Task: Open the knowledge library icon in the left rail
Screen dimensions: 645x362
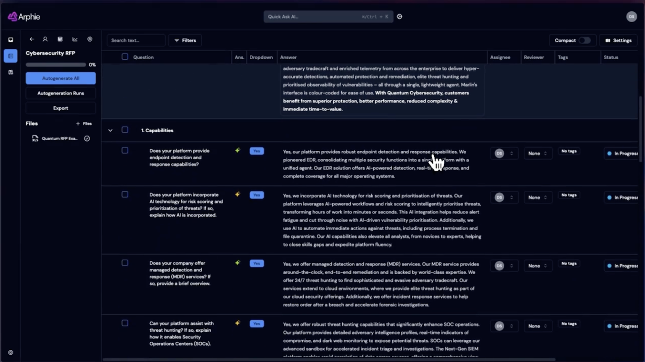Action: [10, 72]
